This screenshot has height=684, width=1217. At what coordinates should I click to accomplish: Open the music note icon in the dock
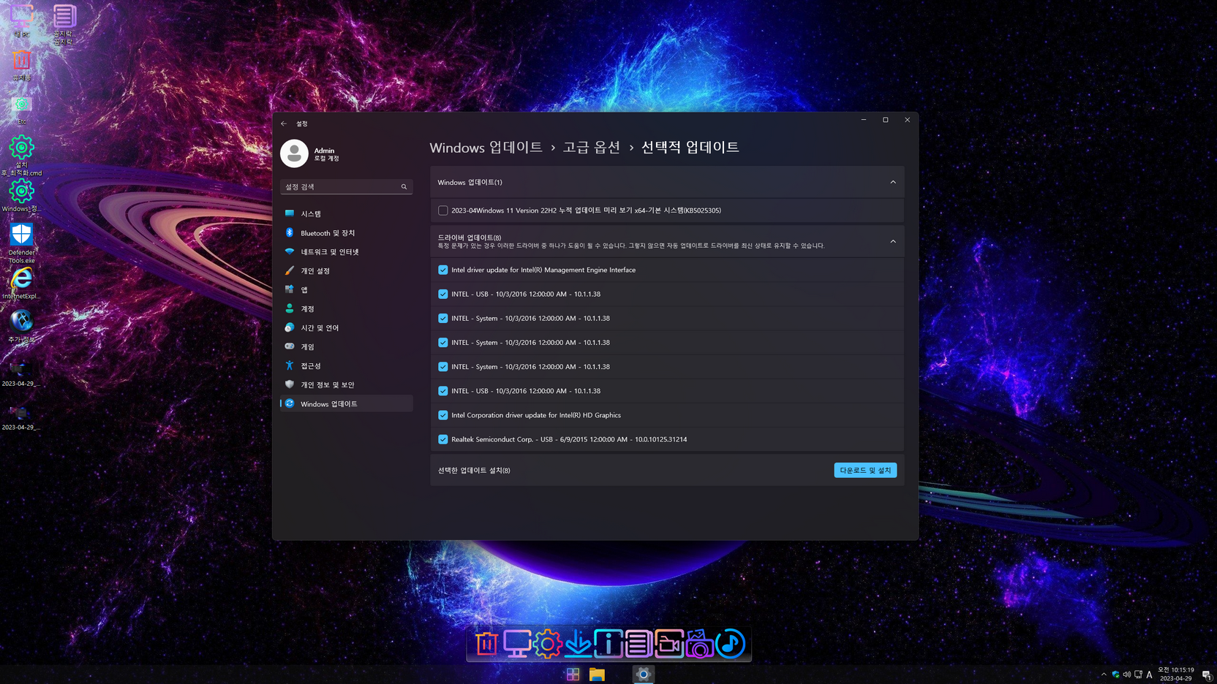730,644
